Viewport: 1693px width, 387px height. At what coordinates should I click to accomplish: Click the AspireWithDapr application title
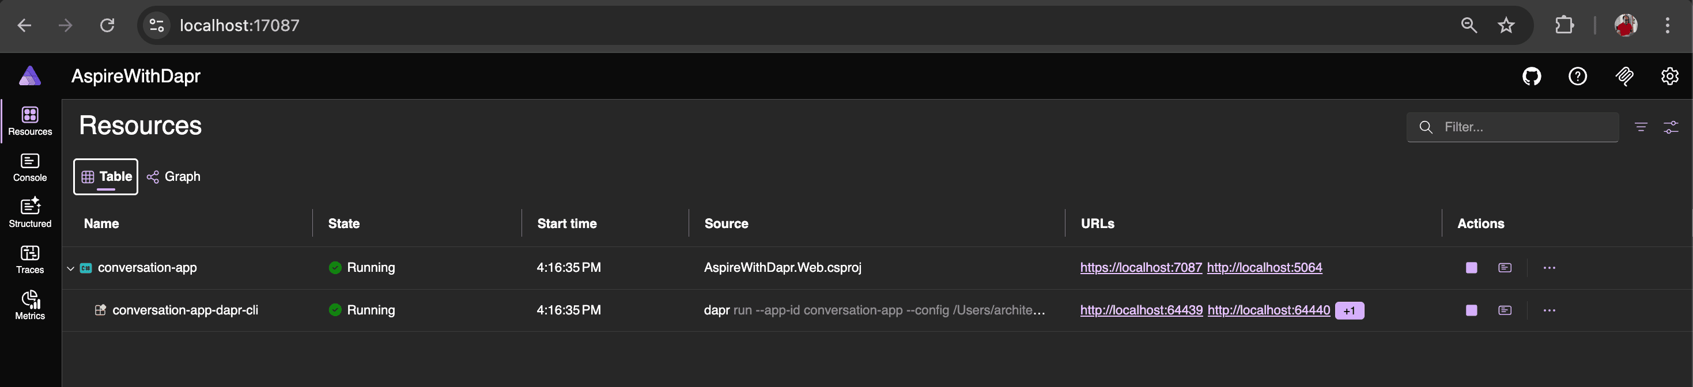pyautogui.click(x=136, y=76)
